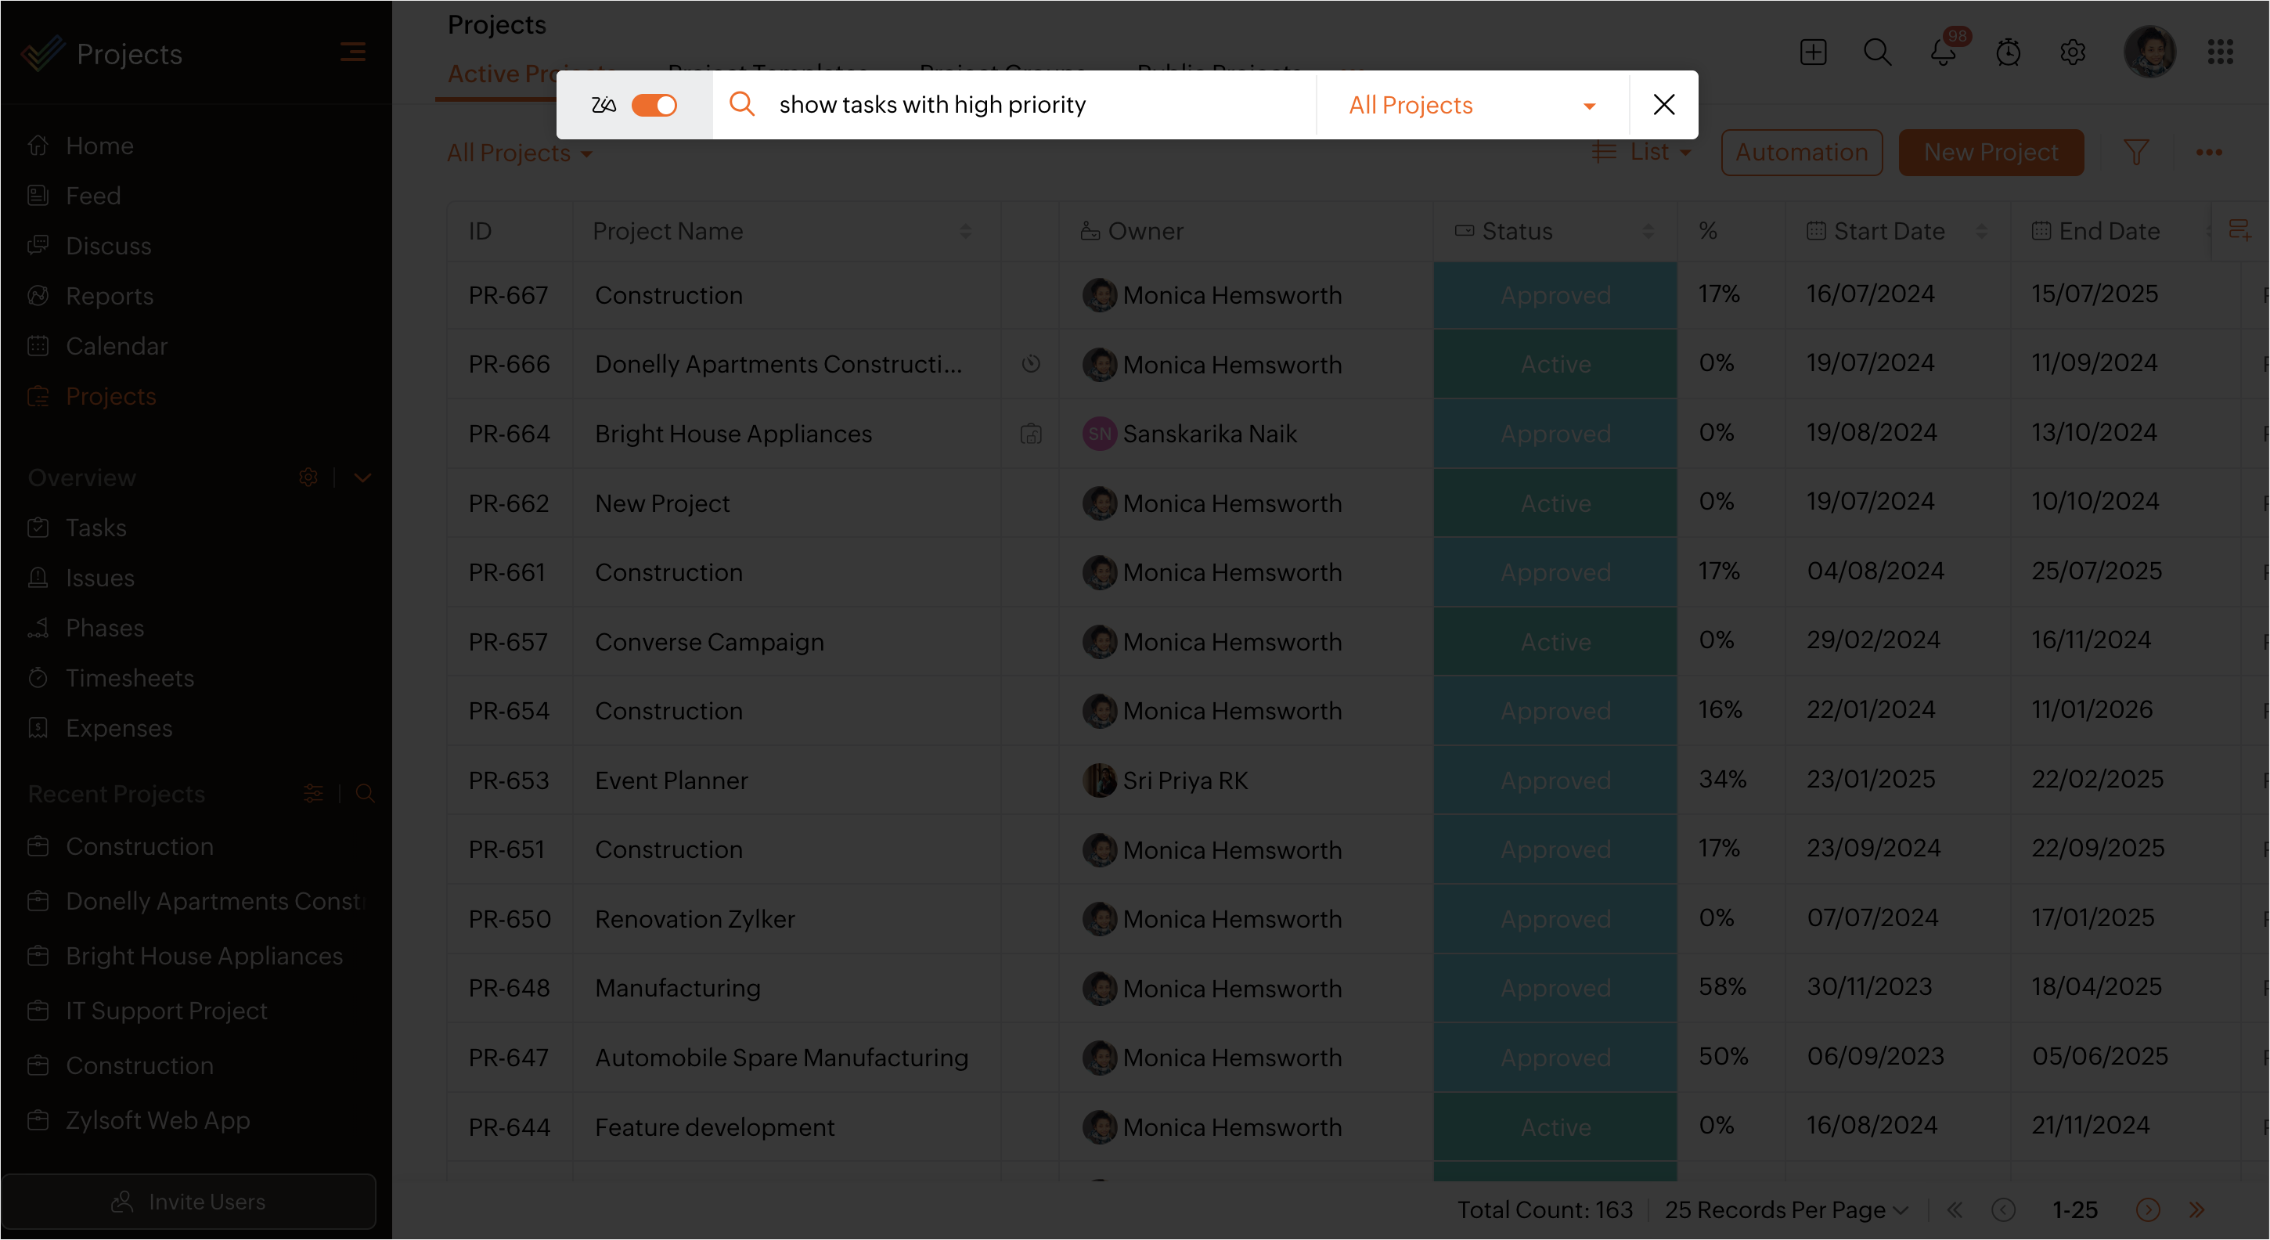The image size is (2270, 1240).
Task: Collapse the sidebar hamburger menu
Action: click(352, 52)
